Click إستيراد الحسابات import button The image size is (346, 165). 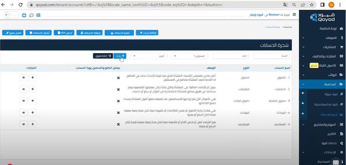(x=89, y=33)
